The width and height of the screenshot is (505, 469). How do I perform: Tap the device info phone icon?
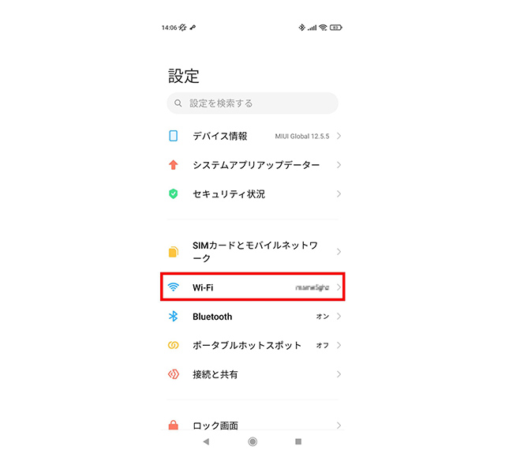pos(174,136)
